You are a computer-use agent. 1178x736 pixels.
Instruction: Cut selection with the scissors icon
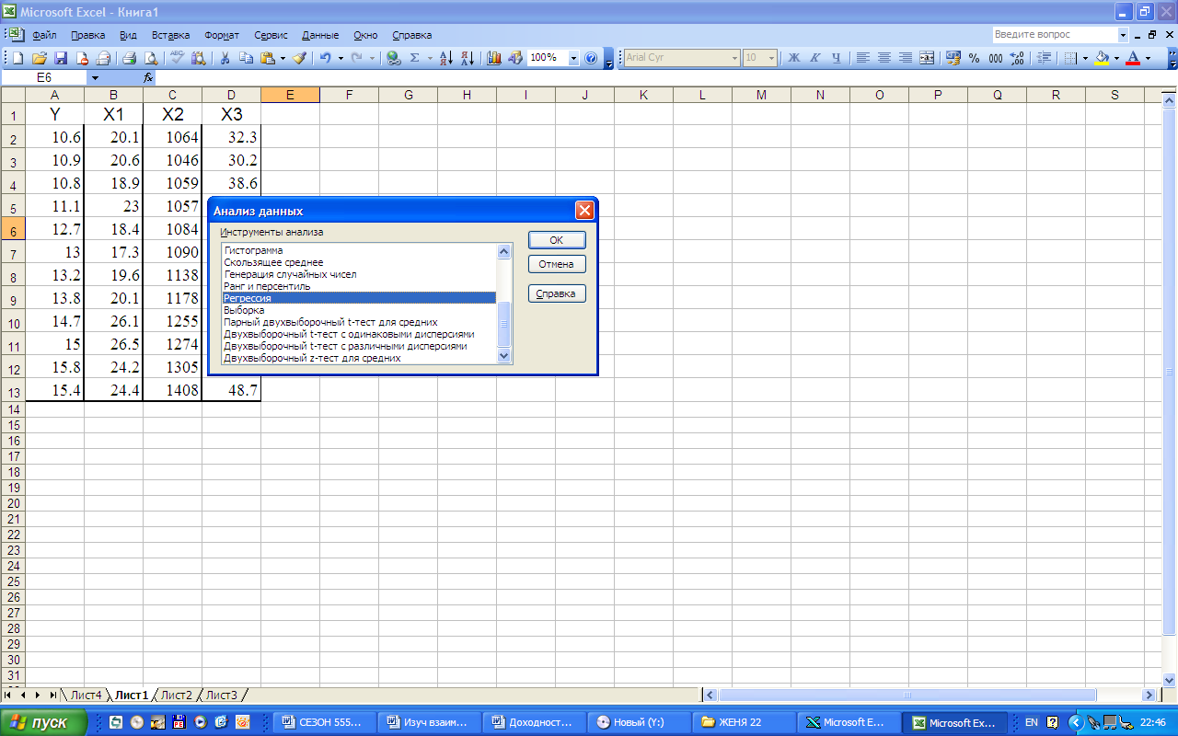[225, 58]
